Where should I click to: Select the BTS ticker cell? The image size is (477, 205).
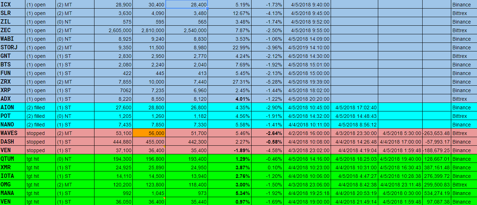[x=13, y=65]
